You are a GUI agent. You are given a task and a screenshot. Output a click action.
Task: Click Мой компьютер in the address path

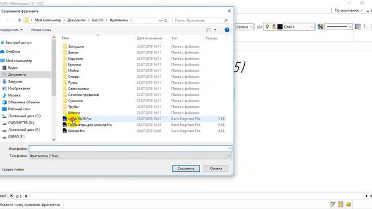48,20
